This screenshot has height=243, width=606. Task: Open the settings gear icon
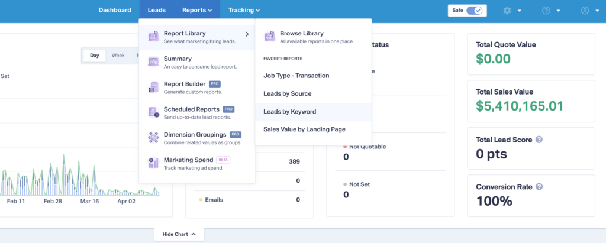(507, 11)
